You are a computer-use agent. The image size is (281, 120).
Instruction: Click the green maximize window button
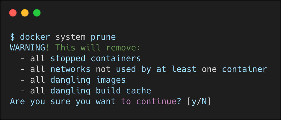tap(37, 13)
